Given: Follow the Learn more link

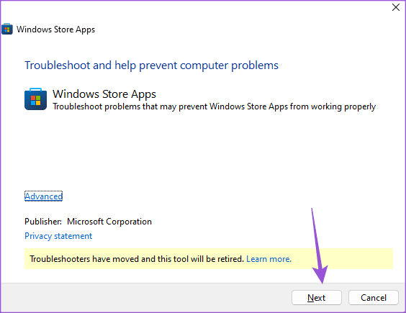Looking at the screenshot, I should coord(269,259).
